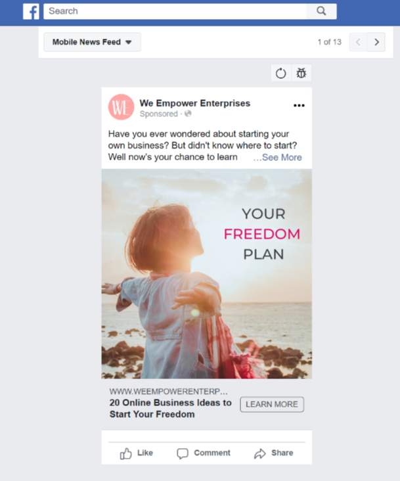
Task: Open the We Empower Enterprises page name
Action: pyautogui.click(x=195, y=103)
